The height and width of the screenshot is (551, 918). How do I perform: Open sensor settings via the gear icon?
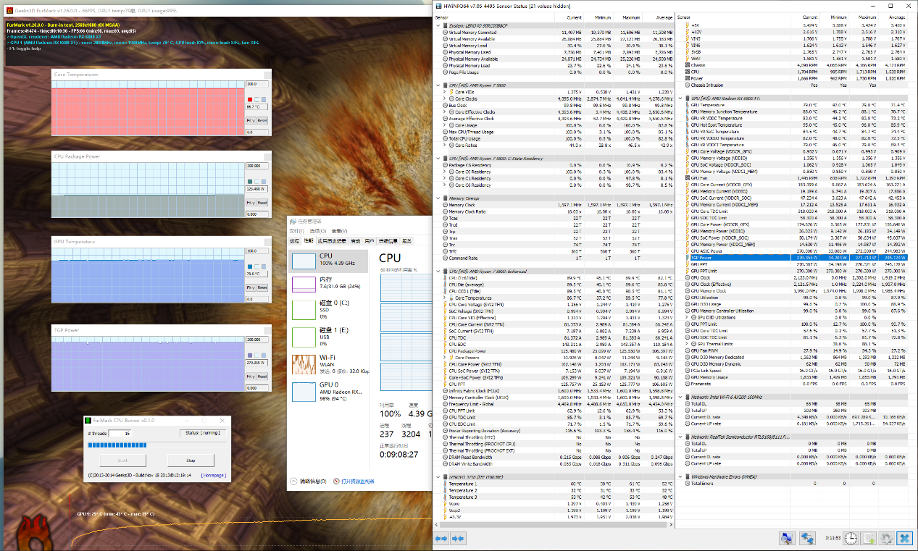click(885, 538)
